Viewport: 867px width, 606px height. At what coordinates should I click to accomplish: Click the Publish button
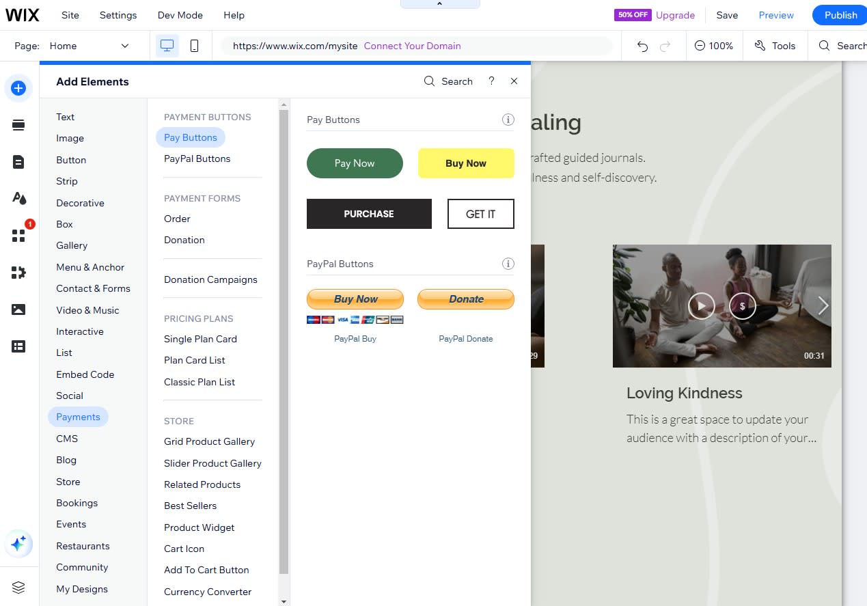tap(840, 15)
